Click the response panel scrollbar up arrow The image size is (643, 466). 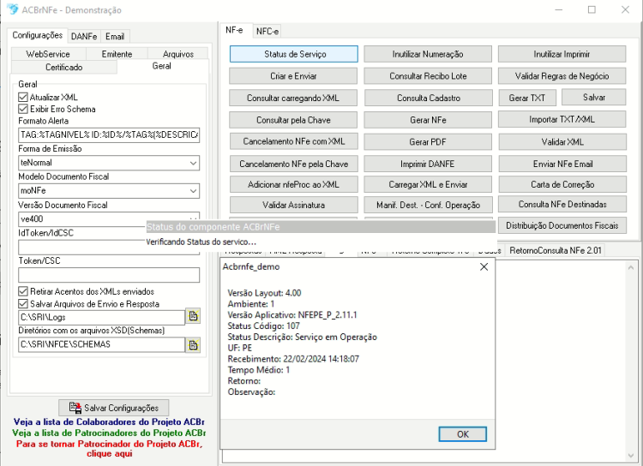(630, 267)
